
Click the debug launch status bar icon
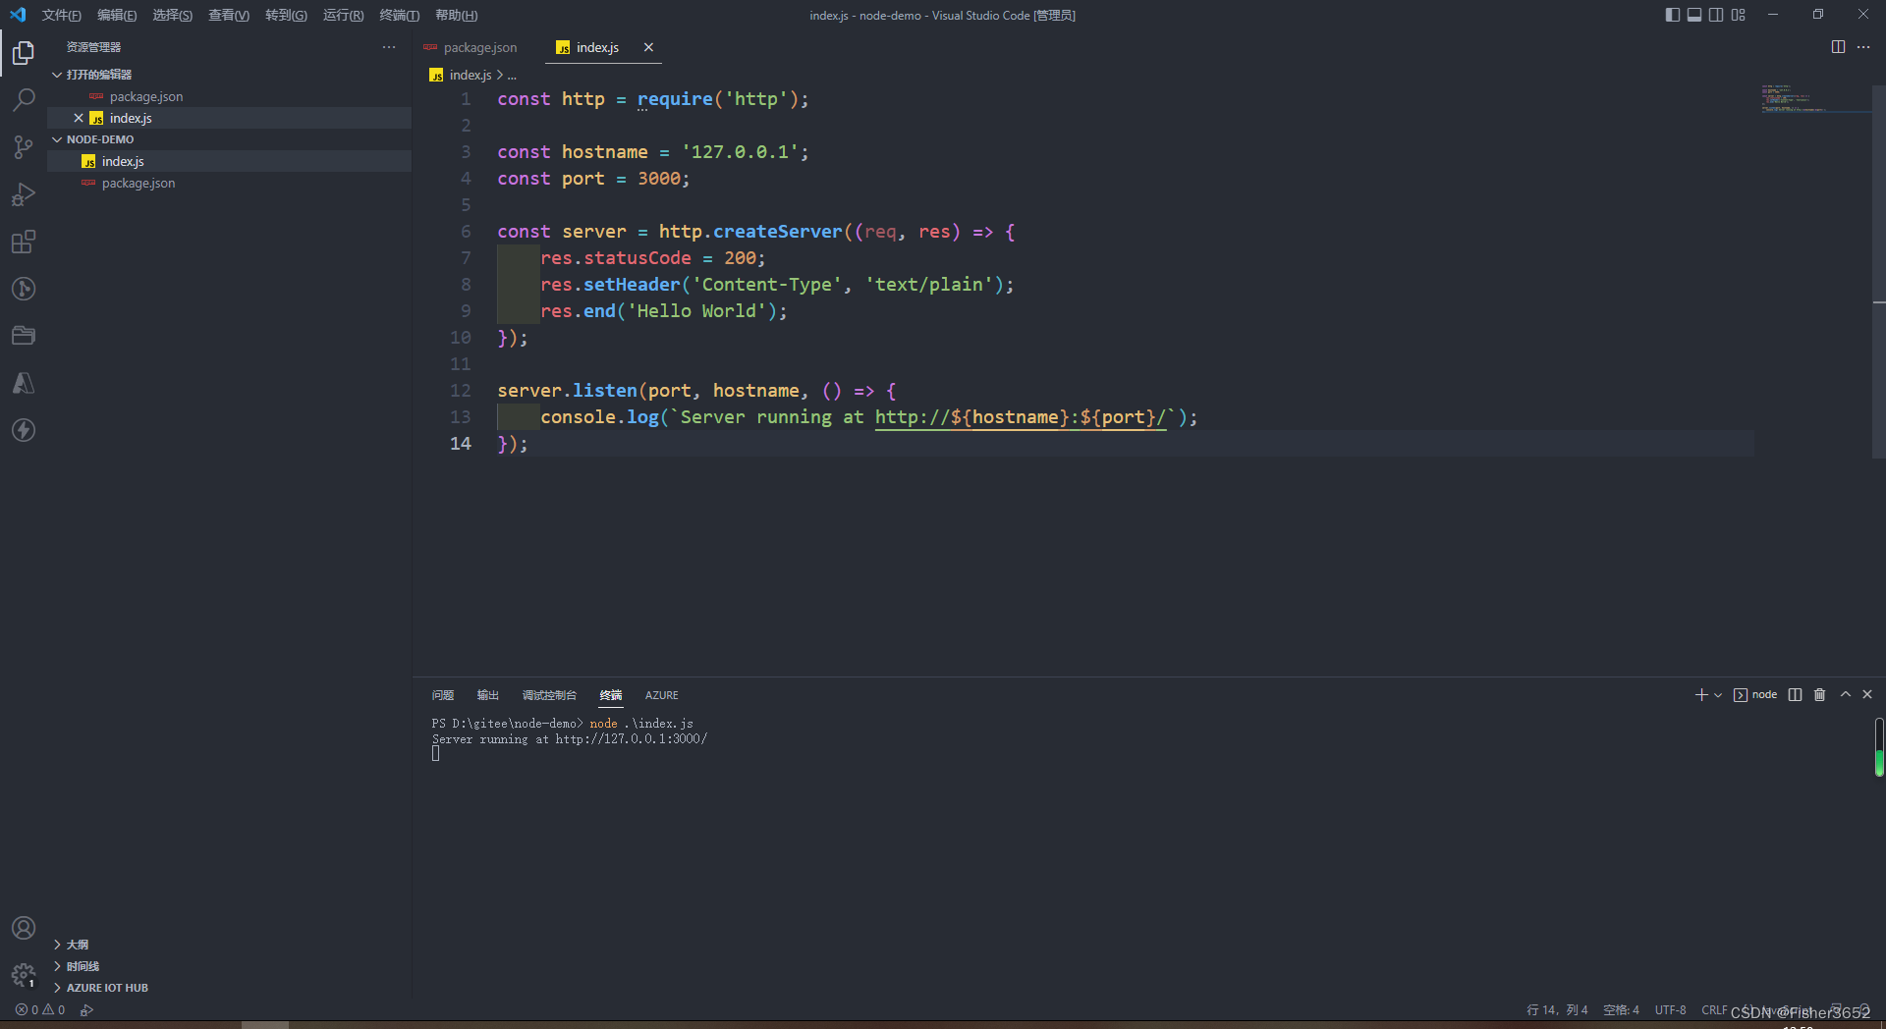point(86,1009)
